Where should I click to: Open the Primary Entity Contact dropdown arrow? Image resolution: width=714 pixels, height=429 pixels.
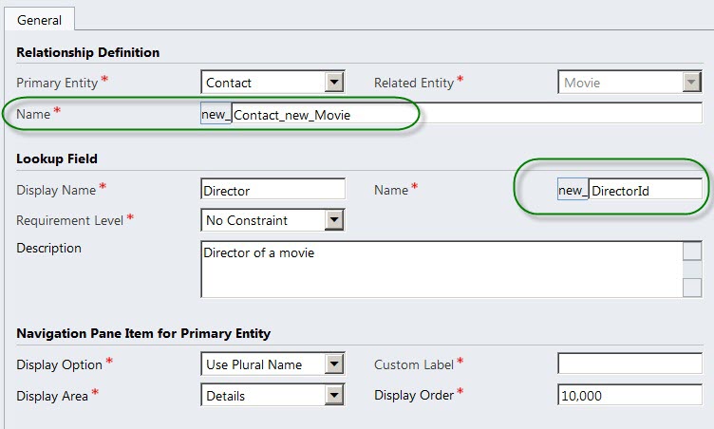tap(334, 83)
